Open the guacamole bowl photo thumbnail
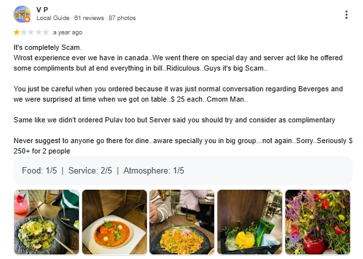 coord(47,222)
